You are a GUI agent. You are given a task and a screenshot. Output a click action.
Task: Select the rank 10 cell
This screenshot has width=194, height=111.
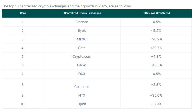coord(23,104)
